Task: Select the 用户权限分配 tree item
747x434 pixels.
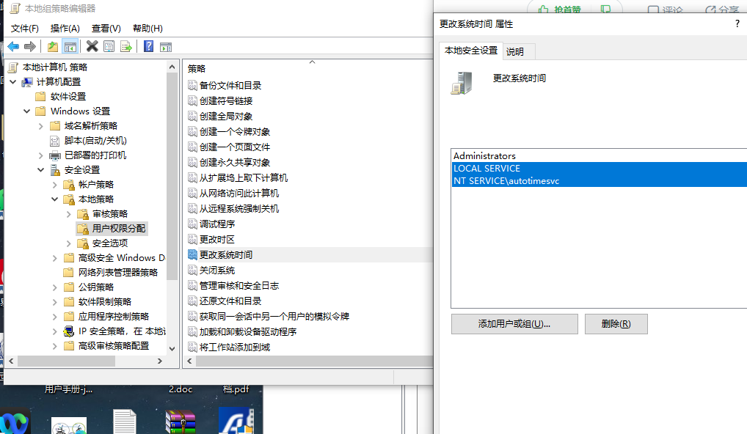Action: pyautogui.click(x=112, y=229)
